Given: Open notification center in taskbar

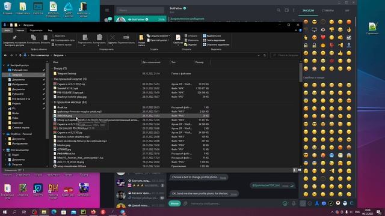Looking at the screenshot, I should (x=379, y=212).
